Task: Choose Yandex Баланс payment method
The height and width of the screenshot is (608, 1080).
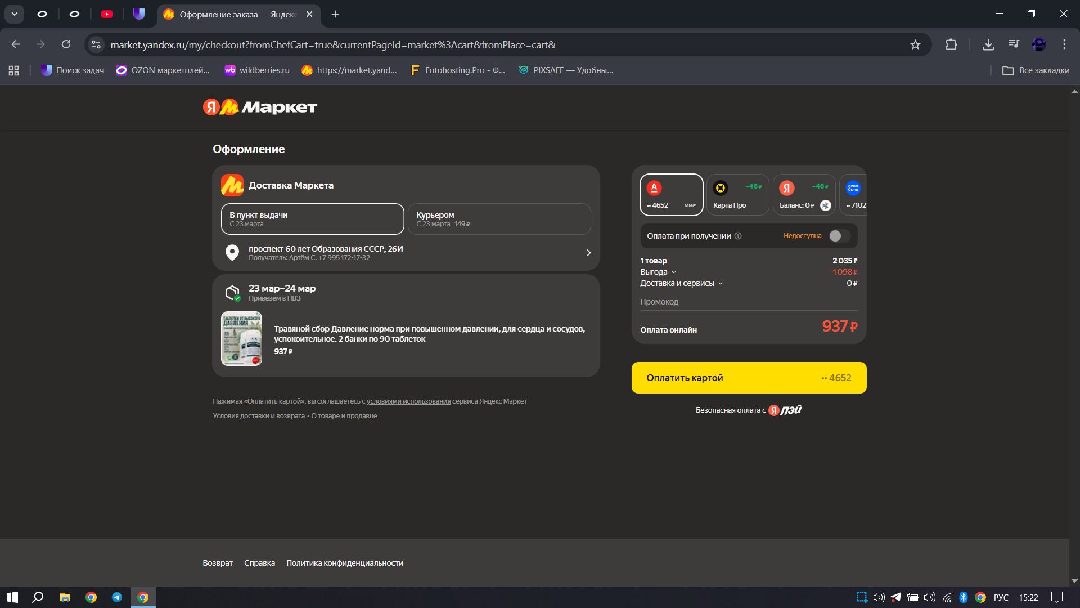Action: pos(804,195)
